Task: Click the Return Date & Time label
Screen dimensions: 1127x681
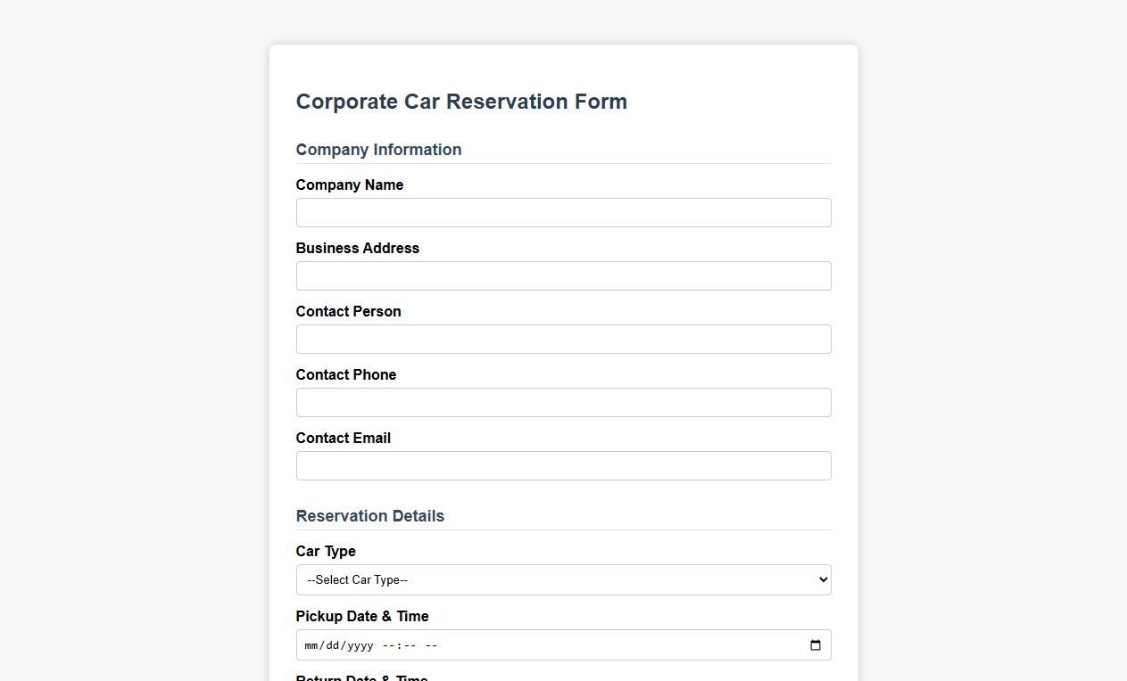Action: point(361,677)
